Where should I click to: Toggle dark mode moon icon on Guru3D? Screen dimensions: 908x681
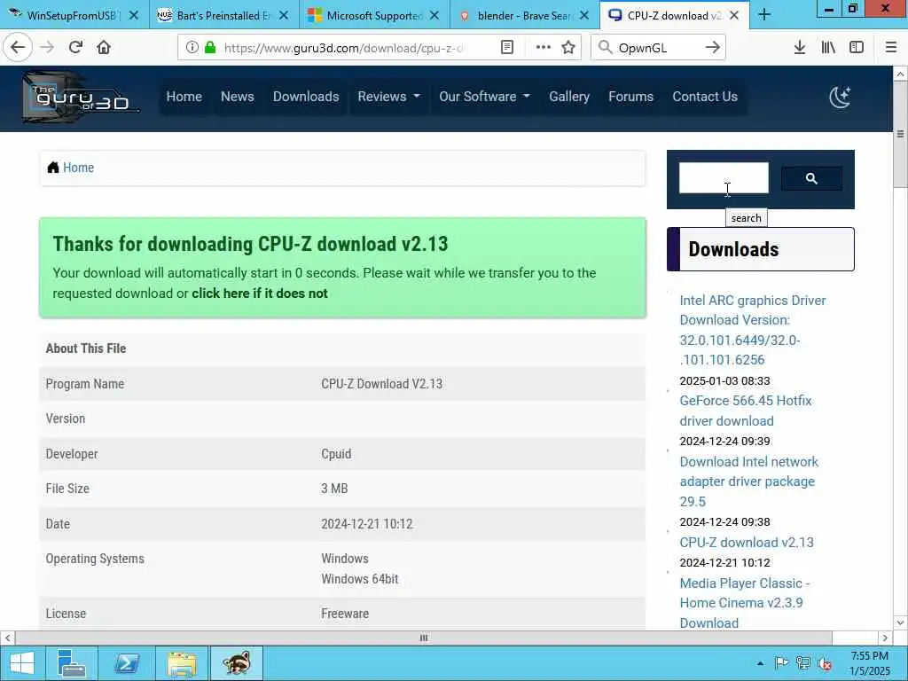tap(840, 97)
